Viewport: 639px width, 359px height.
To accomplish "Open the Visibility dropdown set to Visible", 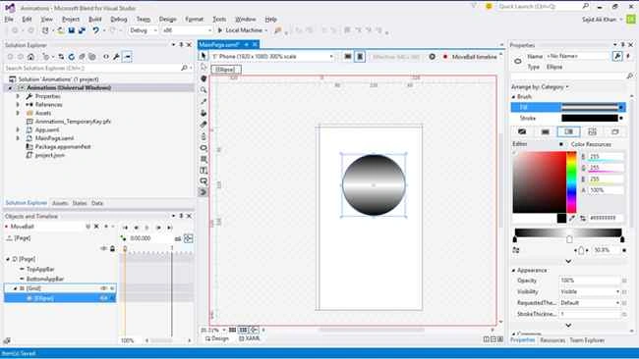I will [x=590, y=292].
